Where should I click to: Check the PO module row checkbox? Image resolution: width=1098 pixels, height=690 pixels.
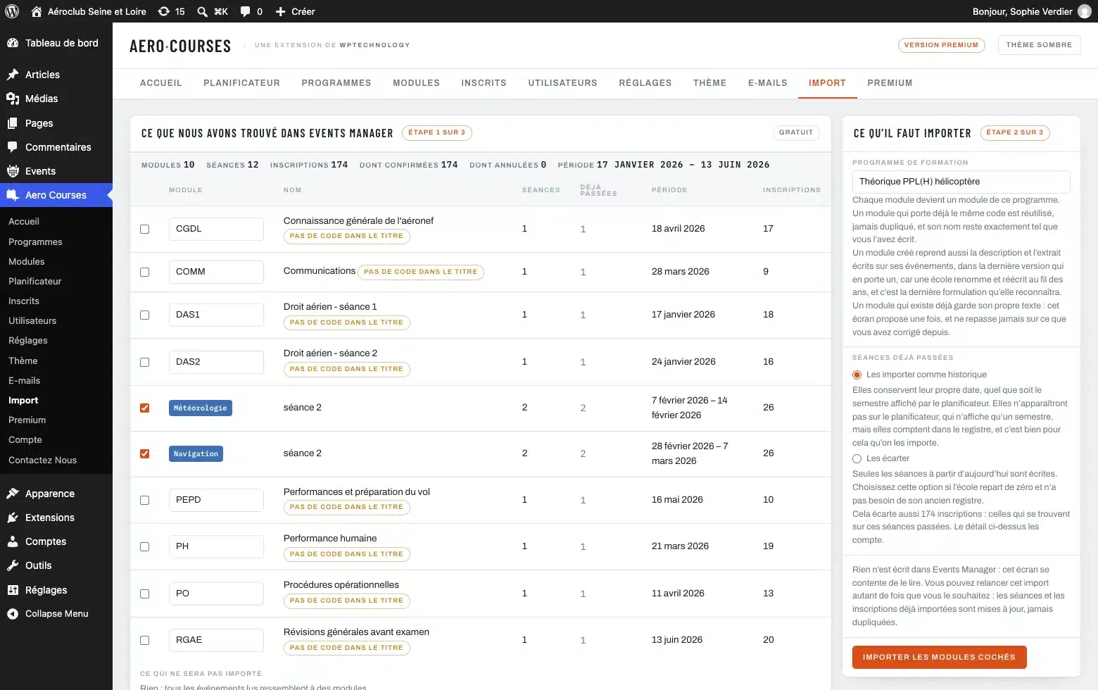144,594
